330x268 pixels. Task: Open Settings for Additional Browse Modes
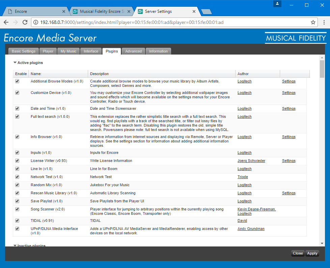[288, 81]
